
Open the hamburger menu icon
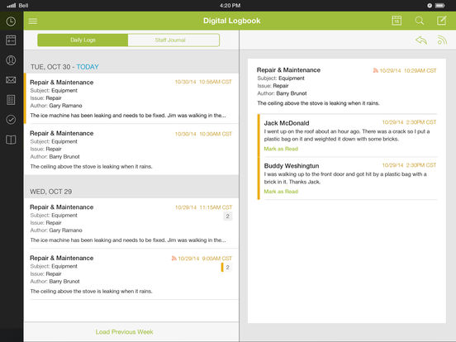[x=33, y=21]
